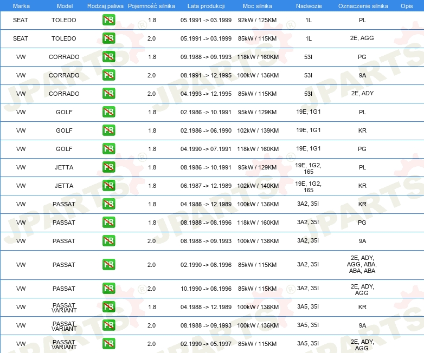424x353 pixels.
Task: Click the fuel icon in GOLF PG row
Action: click(x=108, y=148)
